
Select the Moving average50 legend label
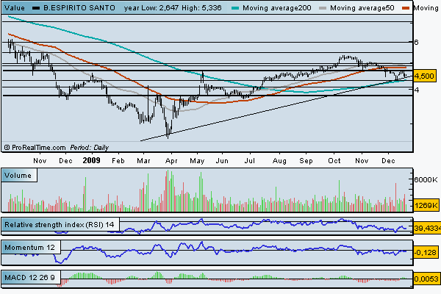tap(362, 8)
